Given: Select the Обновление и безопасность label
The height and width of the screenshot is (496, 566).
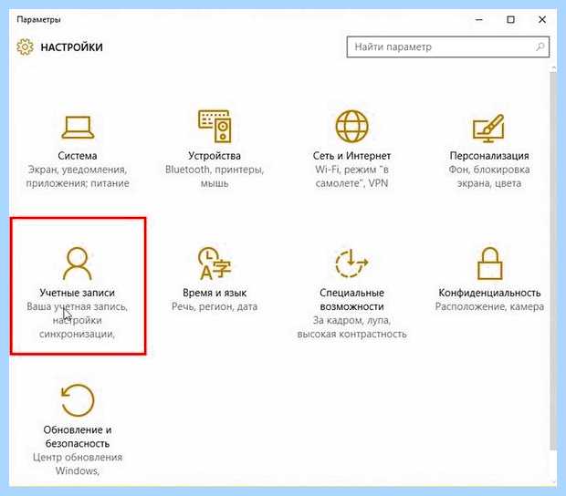Looking at the screenshot, I should tap(78, 437).
